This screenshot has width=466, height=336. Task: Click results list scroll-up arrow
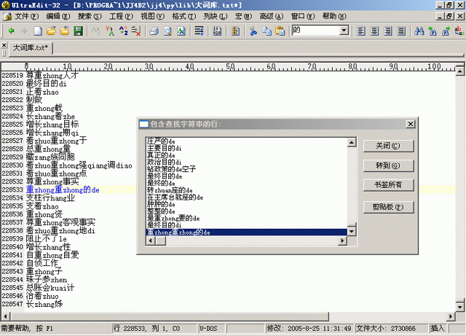[351, 141]
